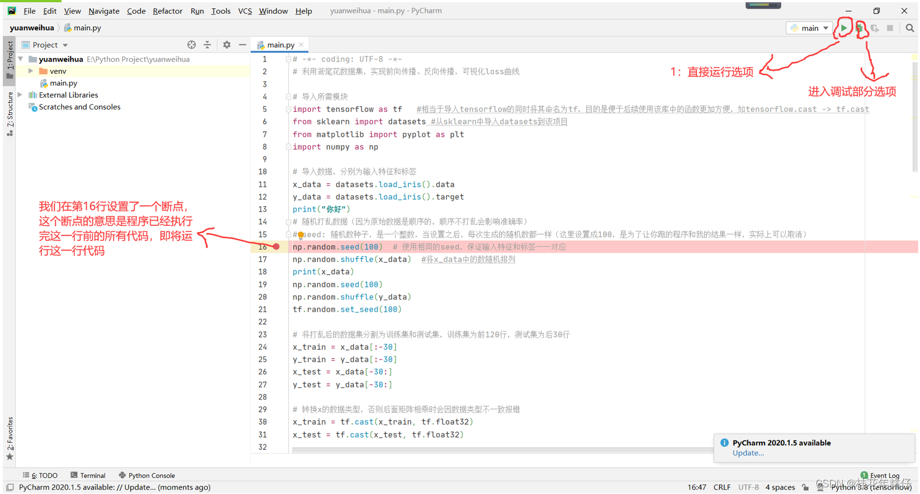
Task: Click the intention lightbulb on line 15
Action: point(301,235)
